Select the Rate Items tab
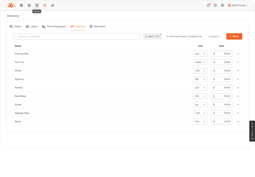The height and width of the screenshot is (177, 255). click(97, 27)
